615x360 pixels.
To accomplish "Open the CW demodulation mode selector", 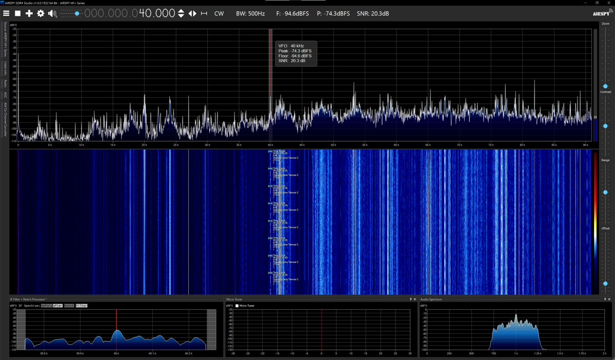I will (x=219, y=13).
